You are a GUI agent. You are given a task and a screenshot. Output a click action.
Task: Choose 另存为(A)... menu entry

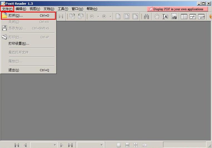[x=28, y=28]
